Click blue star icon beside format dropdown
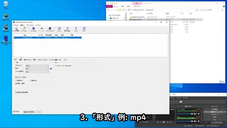Screen dimensions: 227x128 point(51,69)
